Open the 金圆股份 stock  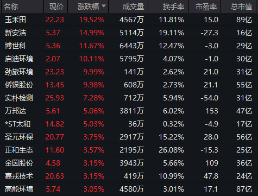click(x=19, y=163)
